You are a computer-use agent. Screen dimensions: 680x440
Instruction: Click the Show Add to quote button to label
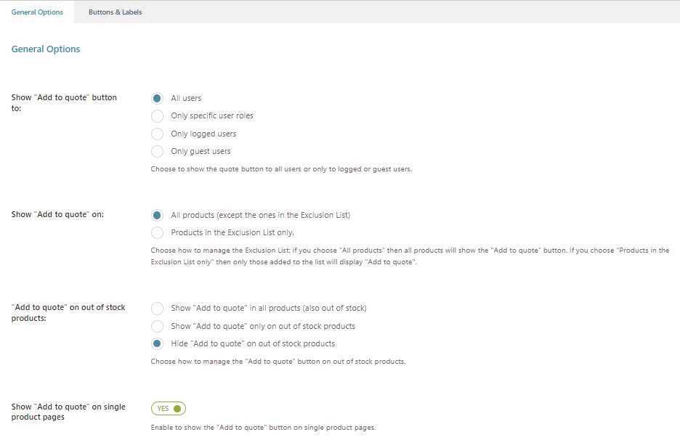64,102
